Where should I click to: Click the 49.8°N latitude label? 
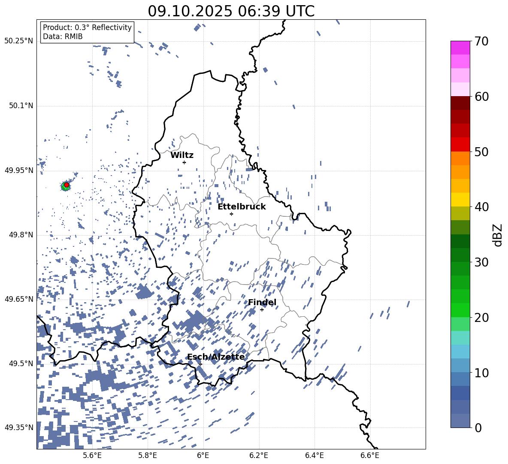pos(21,235)
